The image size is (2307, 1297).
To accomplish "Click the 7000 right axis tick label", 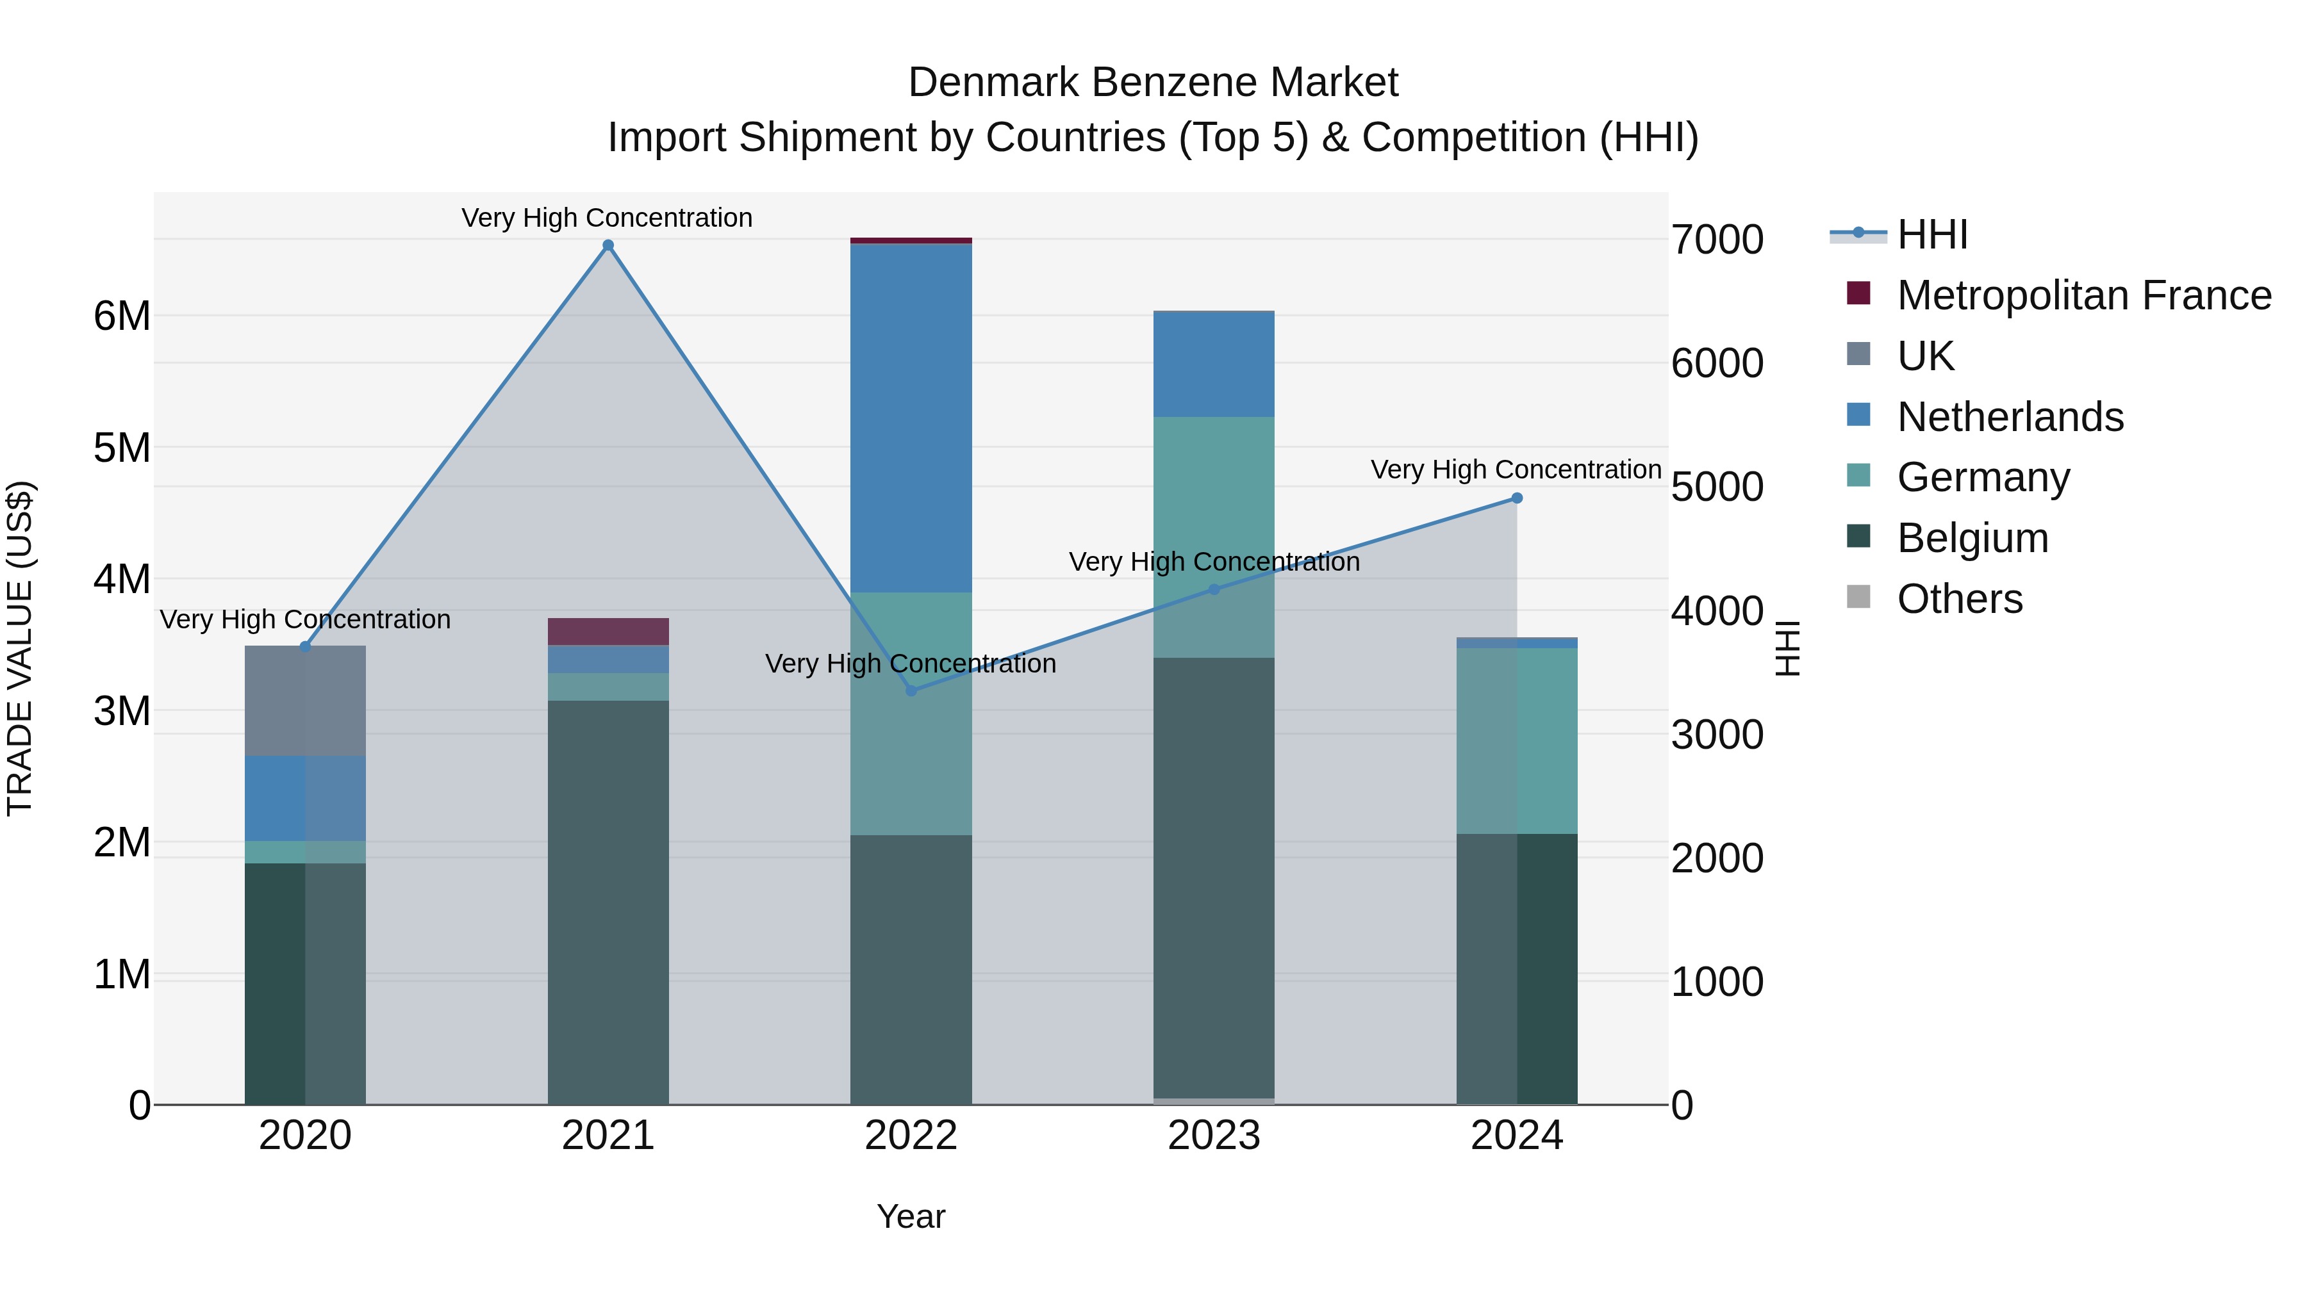I will click(x=1717, y=240).
